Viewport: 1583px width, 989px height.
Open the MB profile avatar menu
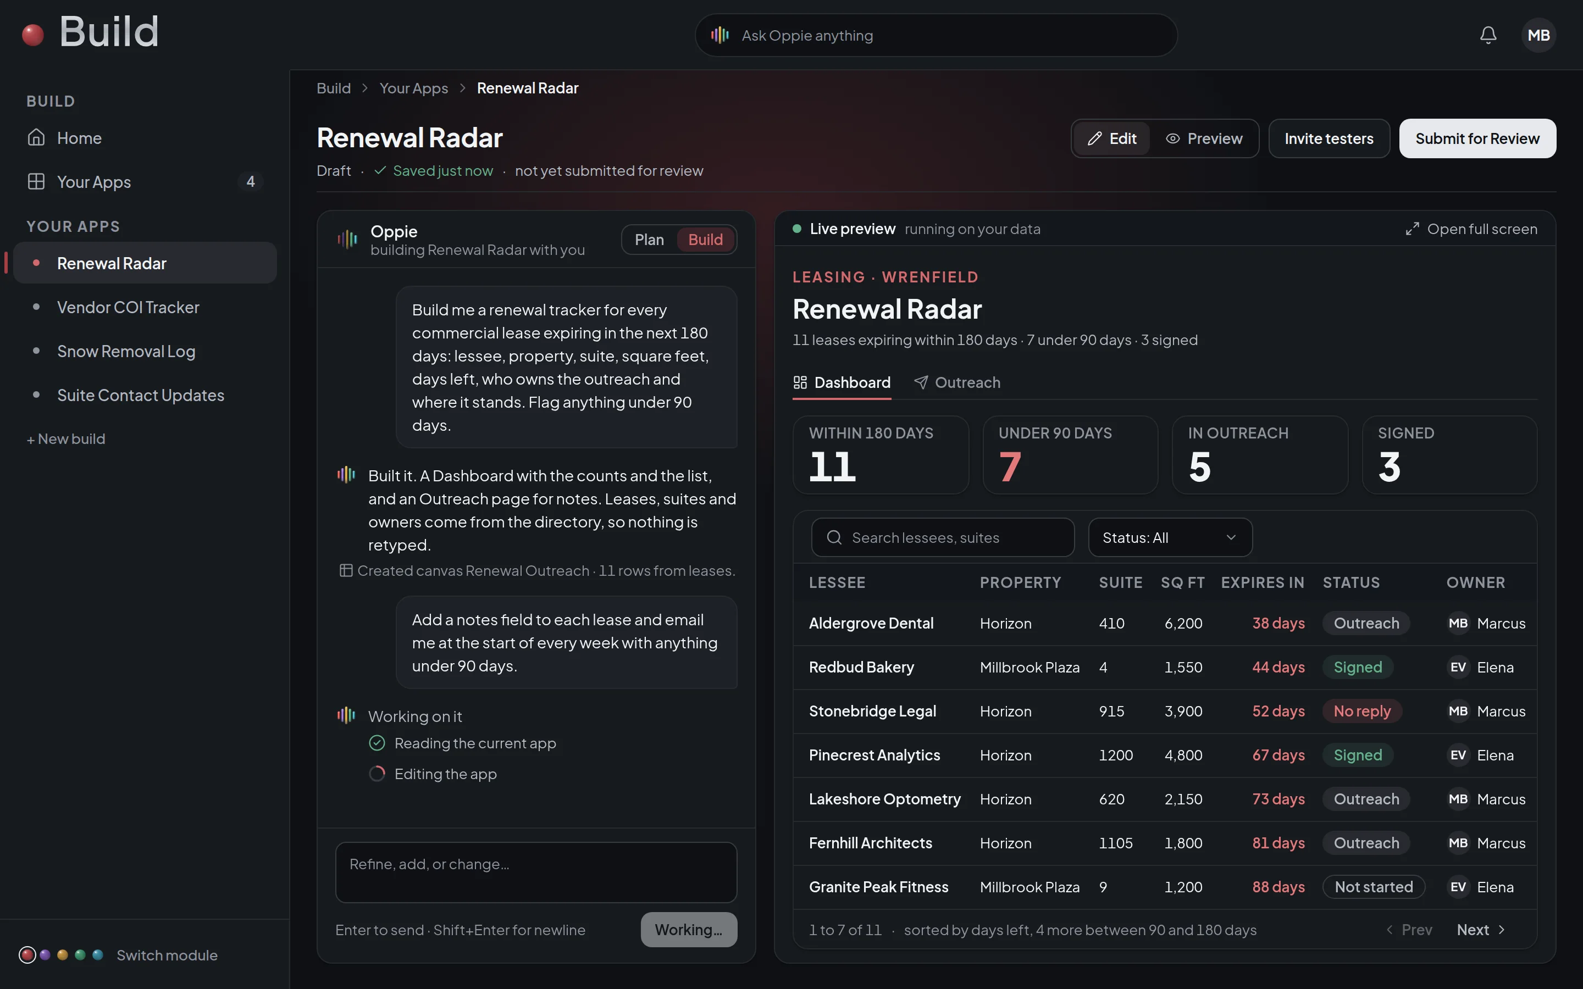pos(1538,35)
